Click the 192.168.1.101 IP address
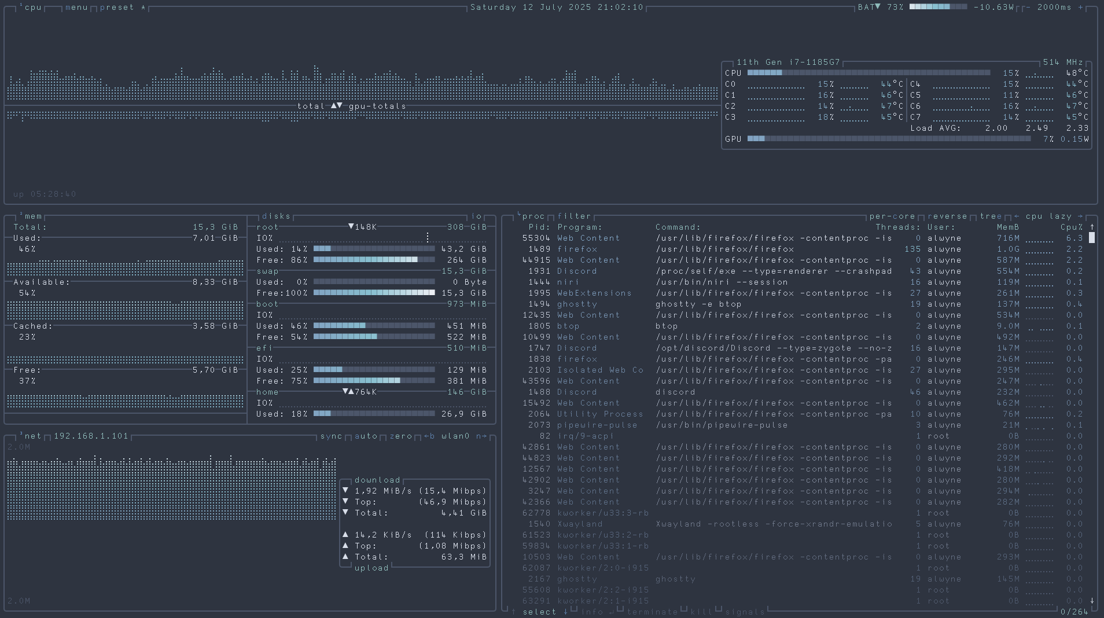Viewport: 1104px width, 618px height. click(x=91, y=436)
